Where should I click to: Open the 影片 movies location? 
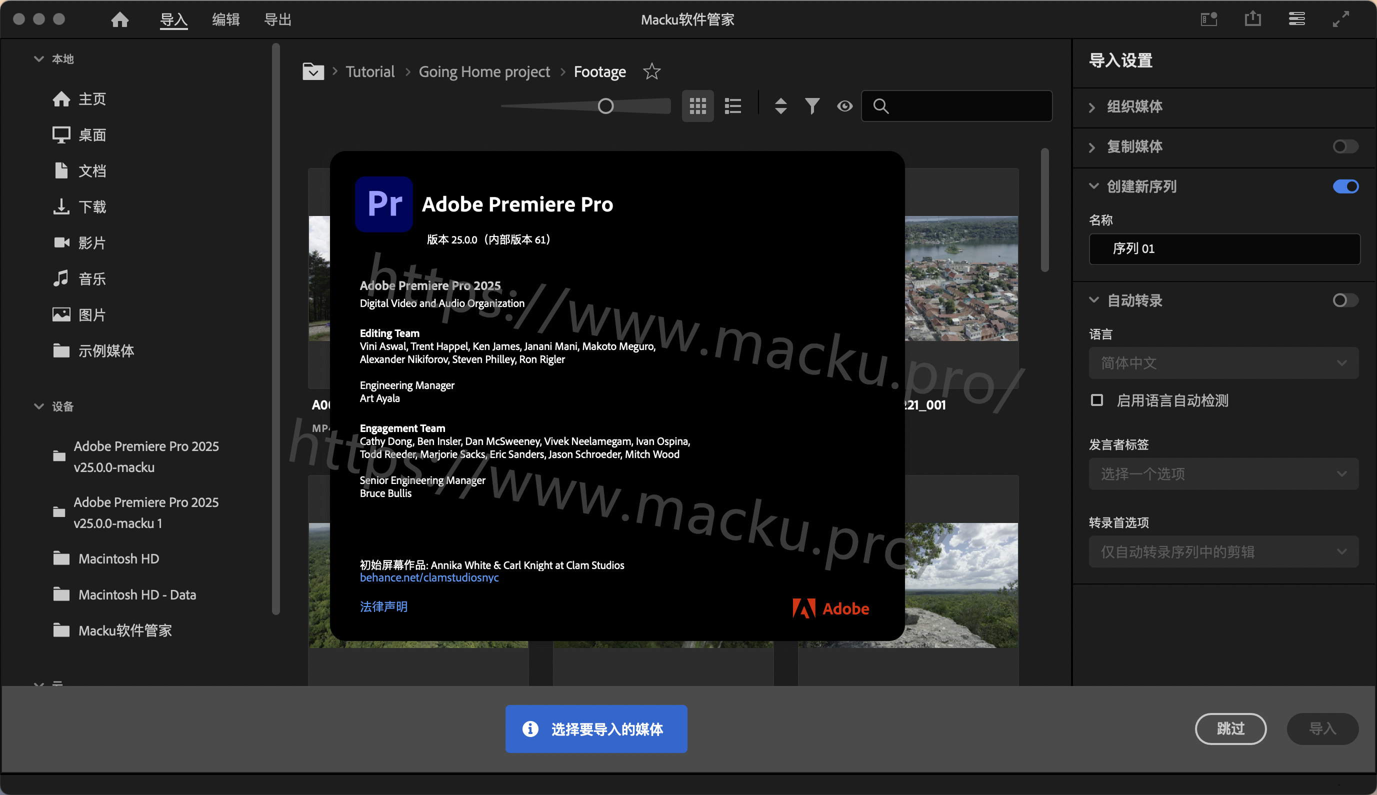coord(79,243)
